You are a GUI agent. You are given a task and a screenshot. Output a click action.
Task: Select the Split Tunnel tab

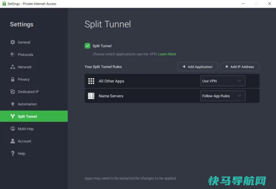34,116
